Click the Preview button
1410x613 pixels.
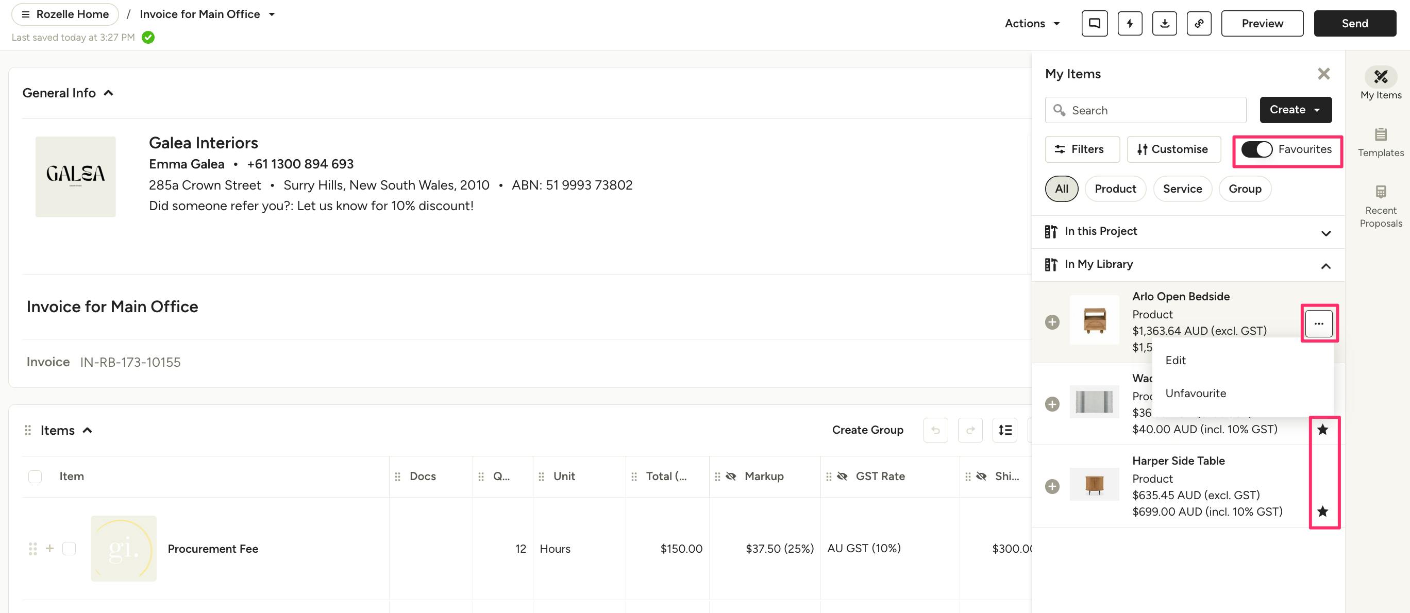(x=1262, y=24)
